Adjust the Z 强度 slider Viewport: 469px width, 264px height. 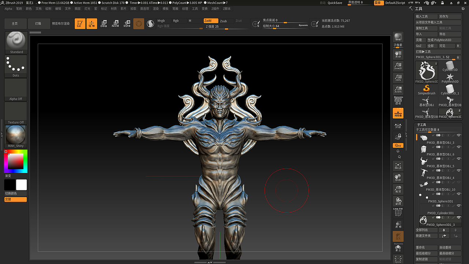point(226,27)
